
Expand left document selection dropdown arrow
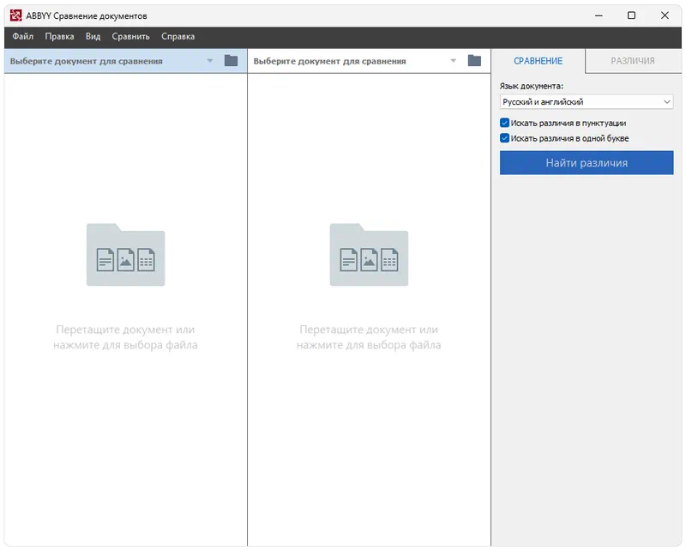210,61
